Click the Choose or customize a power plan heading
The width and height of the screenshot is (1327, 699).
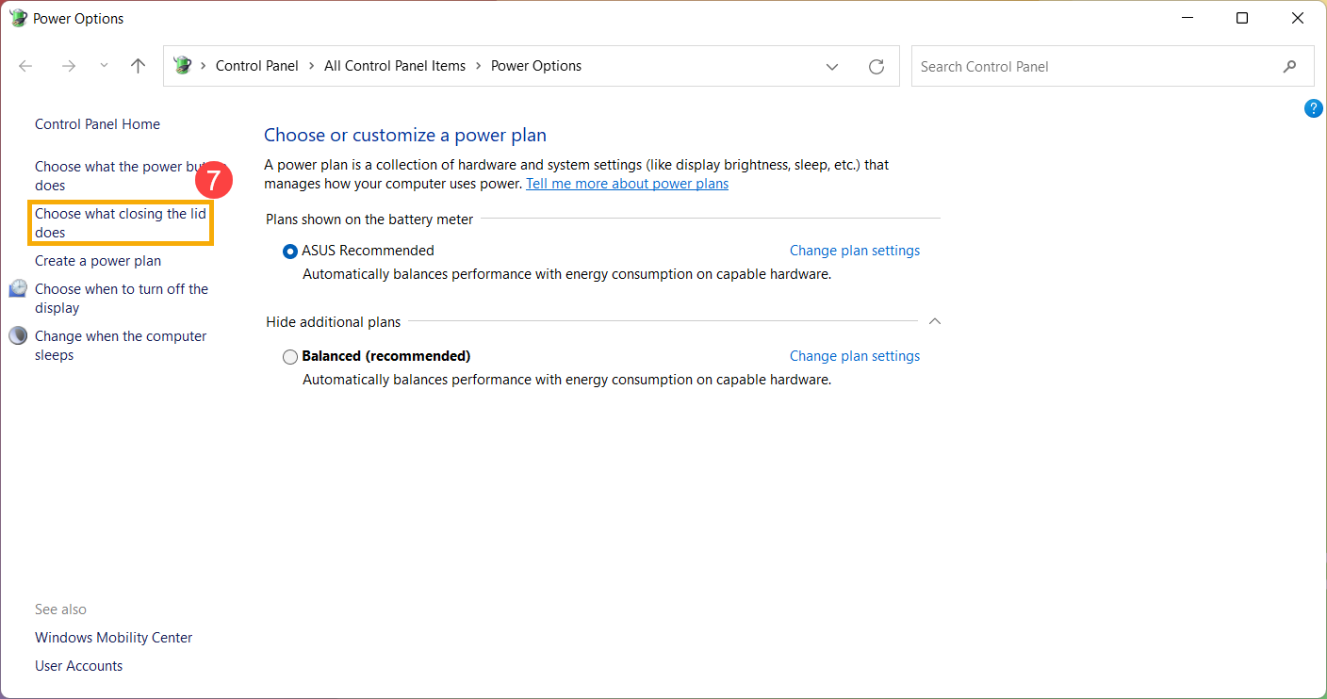coord(405,135)
